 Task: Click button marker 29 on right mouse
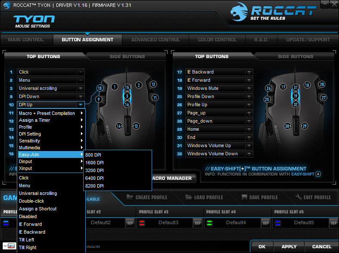click(x=304, y=126)
